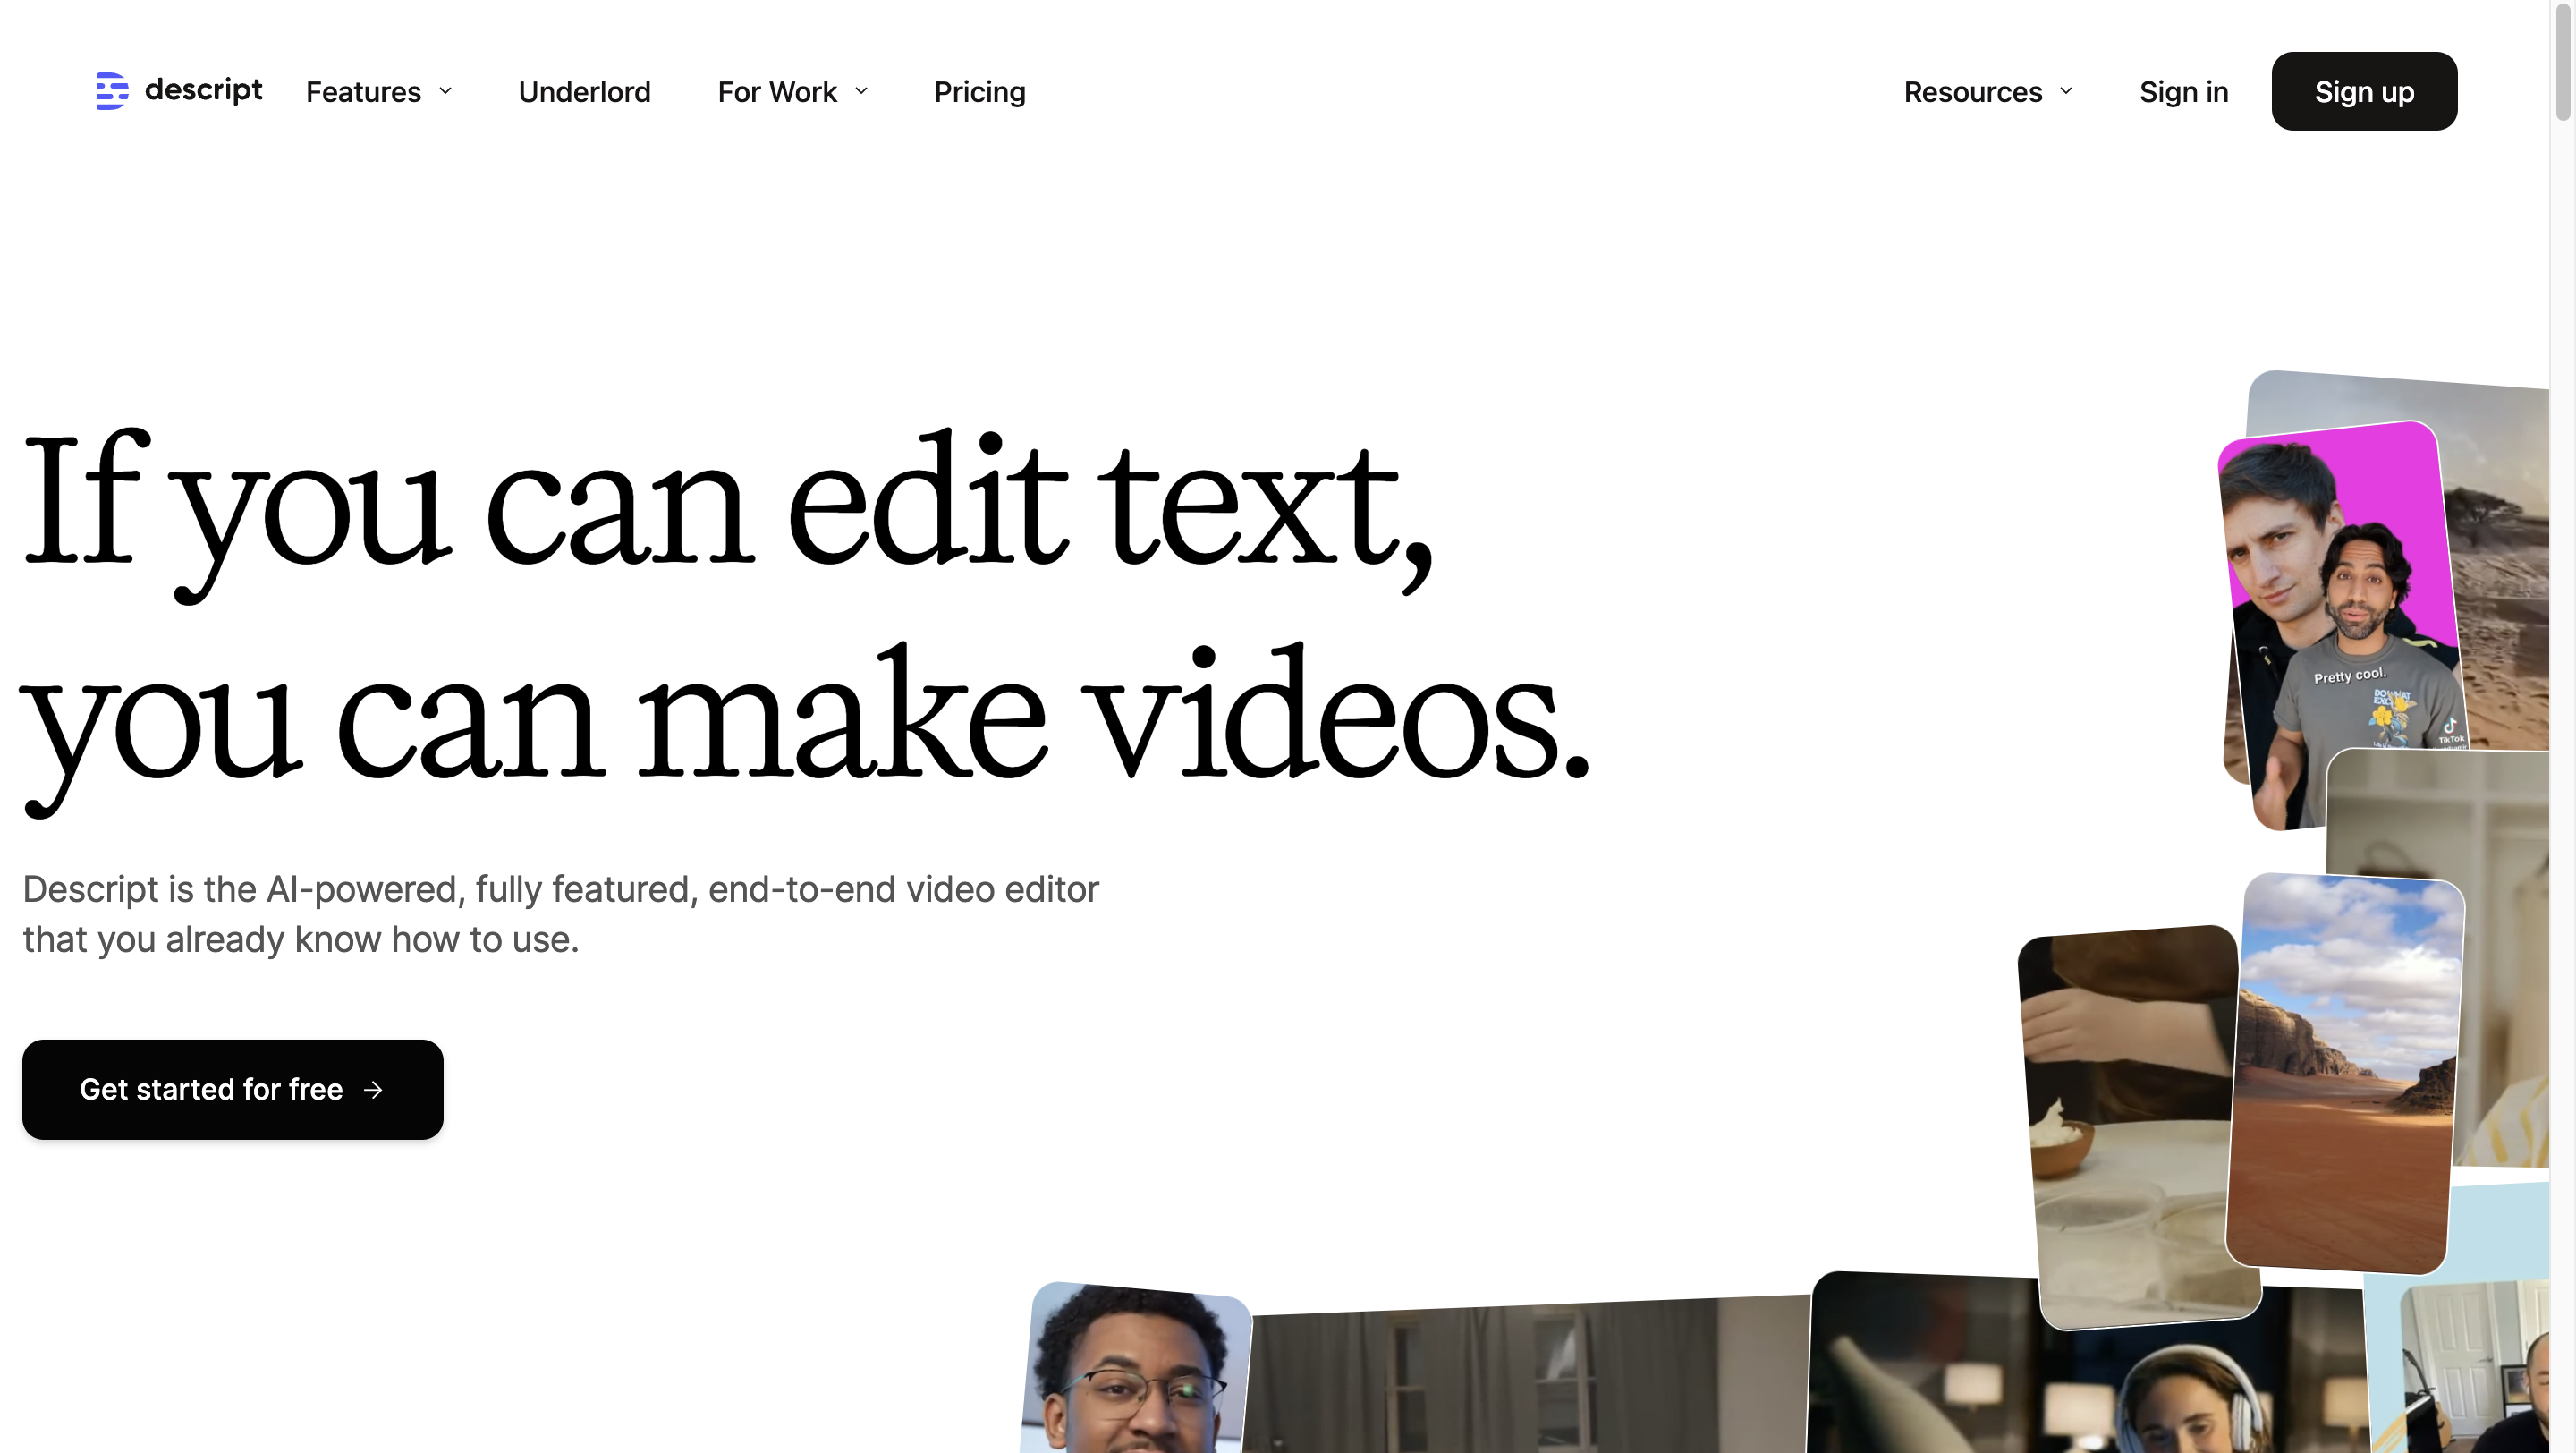Click the arrow icon in Get started button
This screenshot has height=1453, width=2576.
coord(373,1089)
